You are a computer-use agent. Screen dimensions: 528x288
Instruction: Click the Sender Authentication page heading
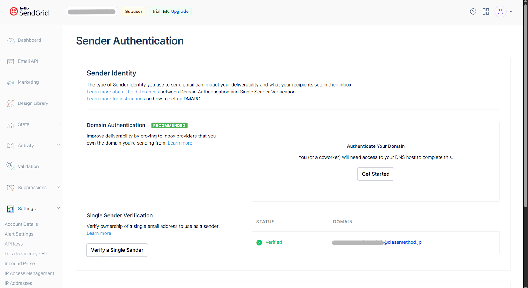(x=130, y=41)
